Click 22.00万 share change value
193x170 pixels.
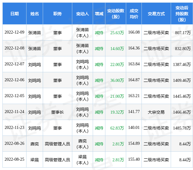117,64
